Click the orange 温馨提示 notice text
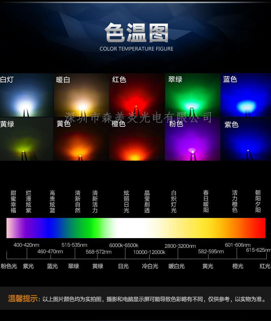The height and width of the screenshot is (321, 271). coord(23,299)
